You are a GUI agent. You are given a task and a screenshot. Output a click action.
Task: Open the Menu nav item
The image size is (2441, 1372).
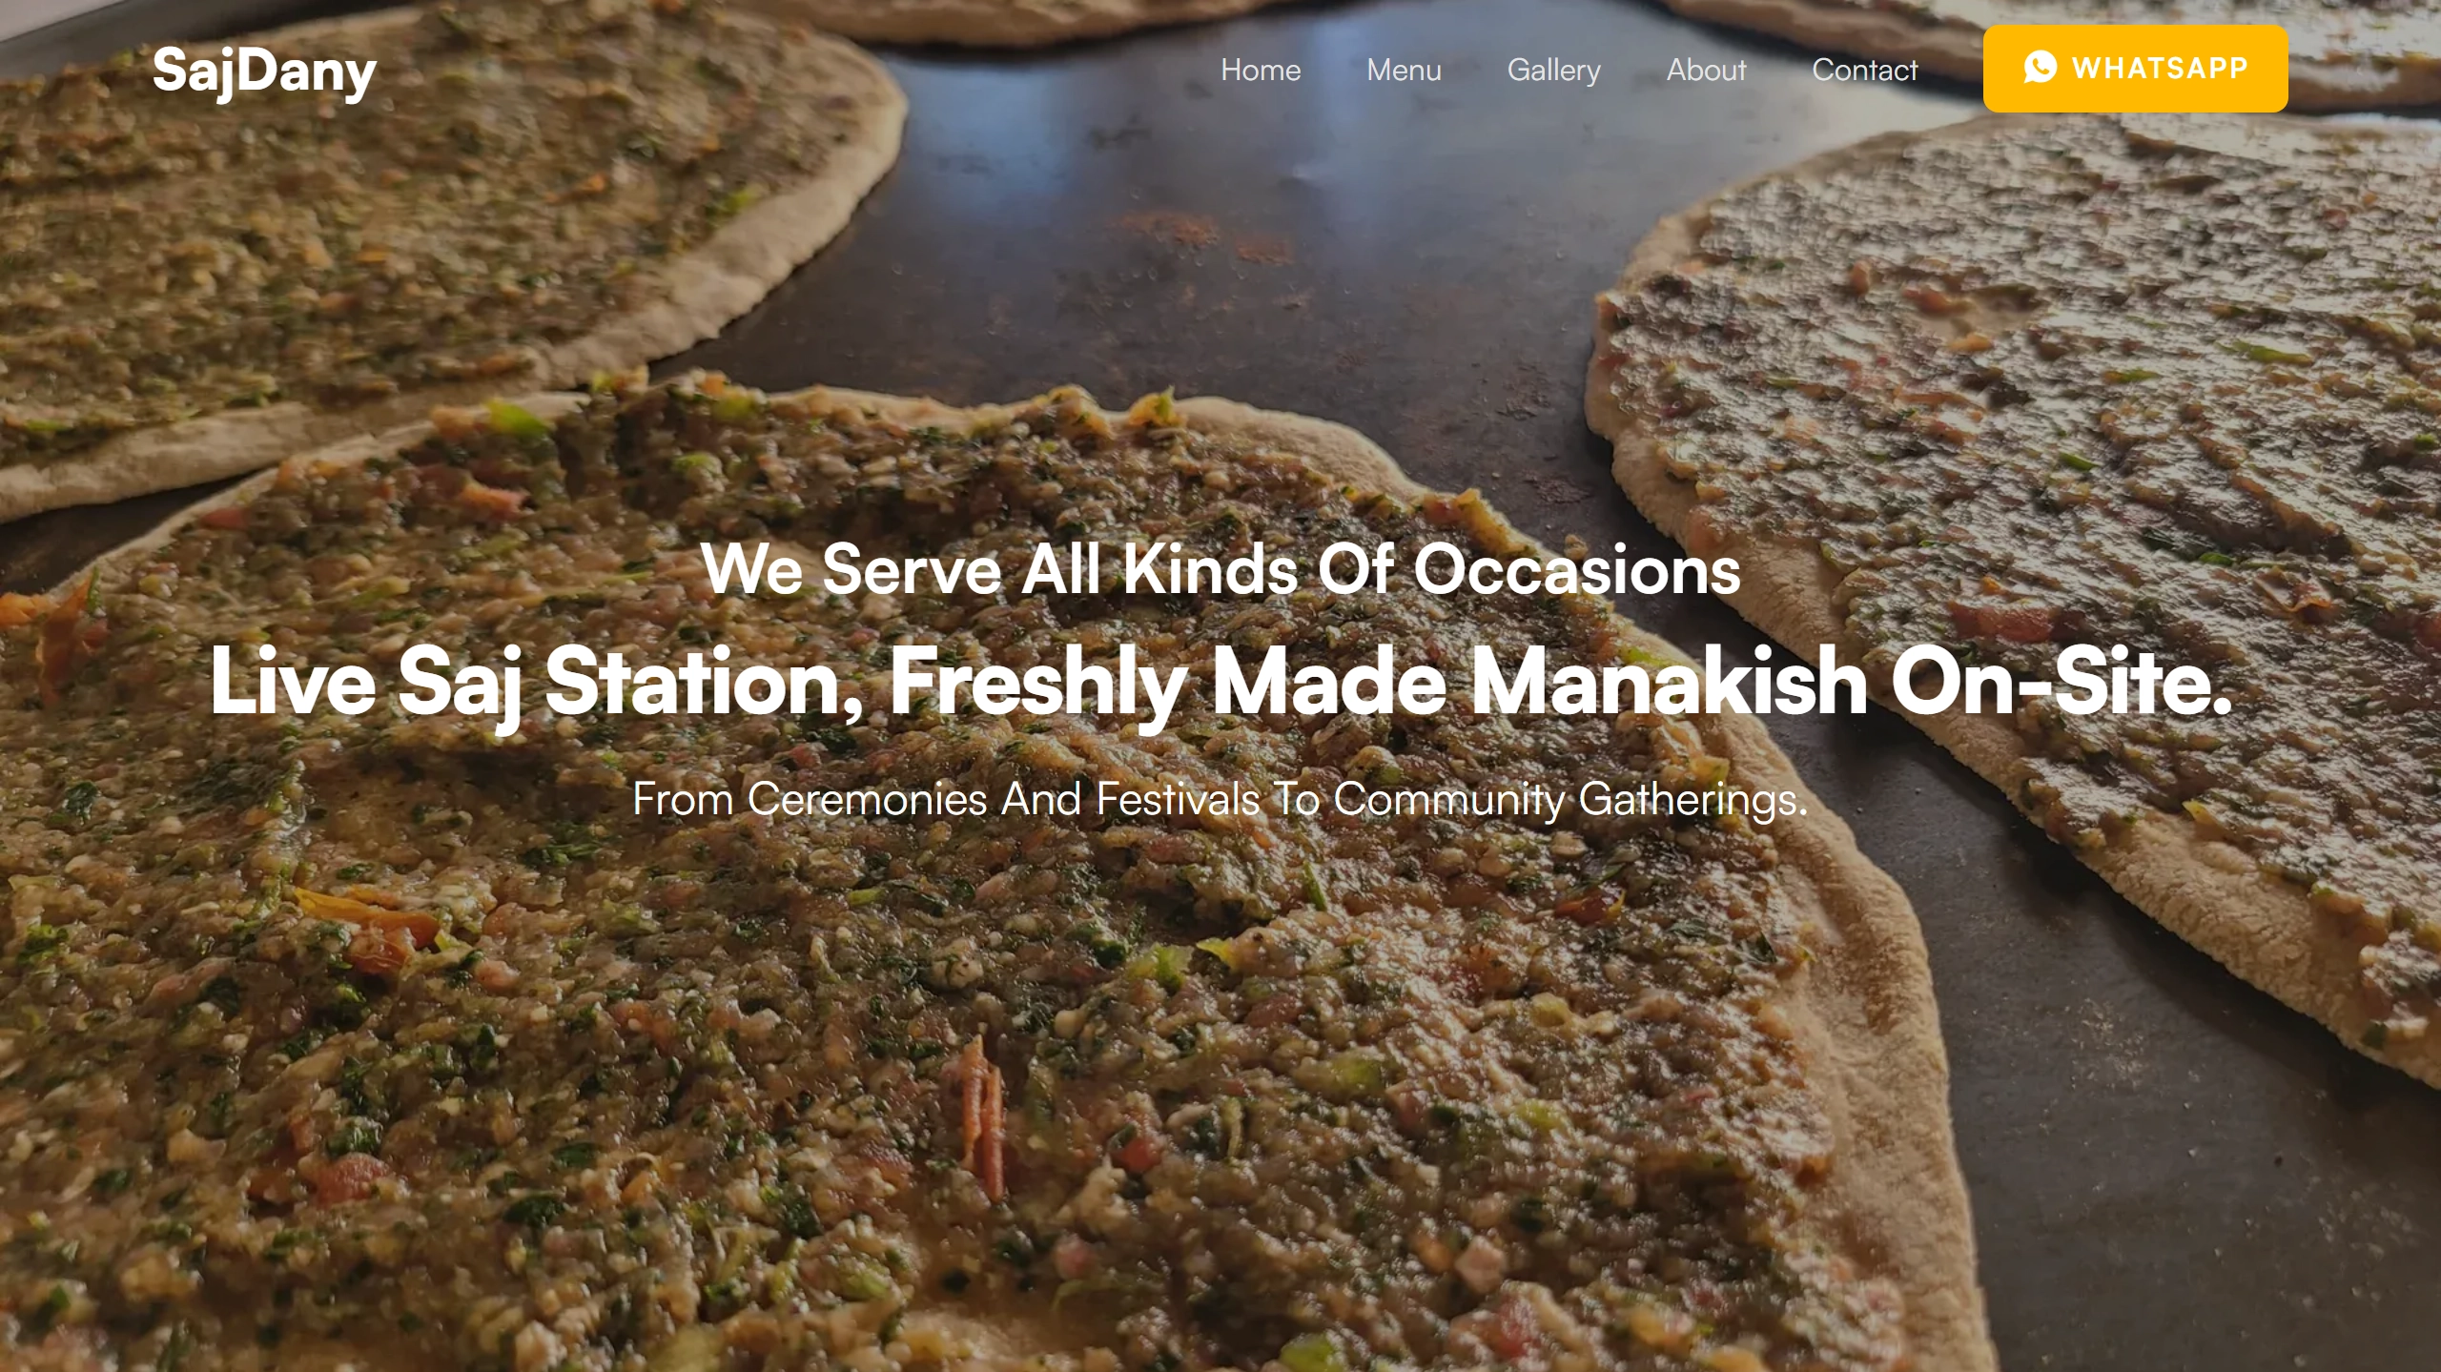1404,70
